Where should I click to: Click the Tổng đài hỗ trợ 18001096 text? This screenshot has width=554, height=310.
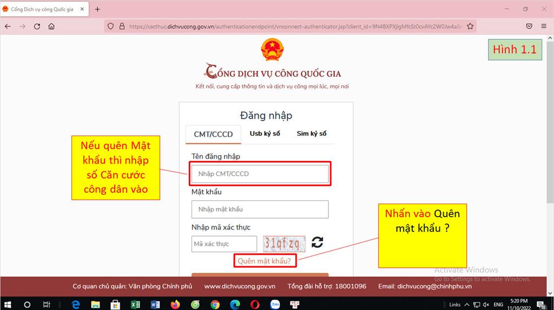tap(327, 286)
